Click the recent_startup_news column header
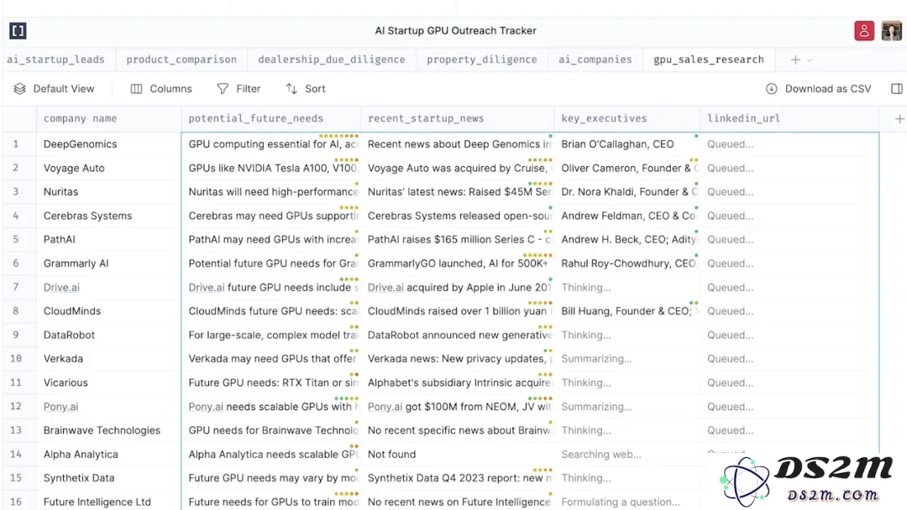Image resolution: width=907 pixels, height=510 pixels. [x=457, y=118]
